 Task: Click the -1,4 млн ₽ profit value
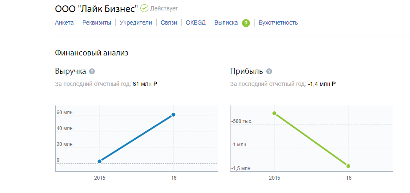(322, 84)
